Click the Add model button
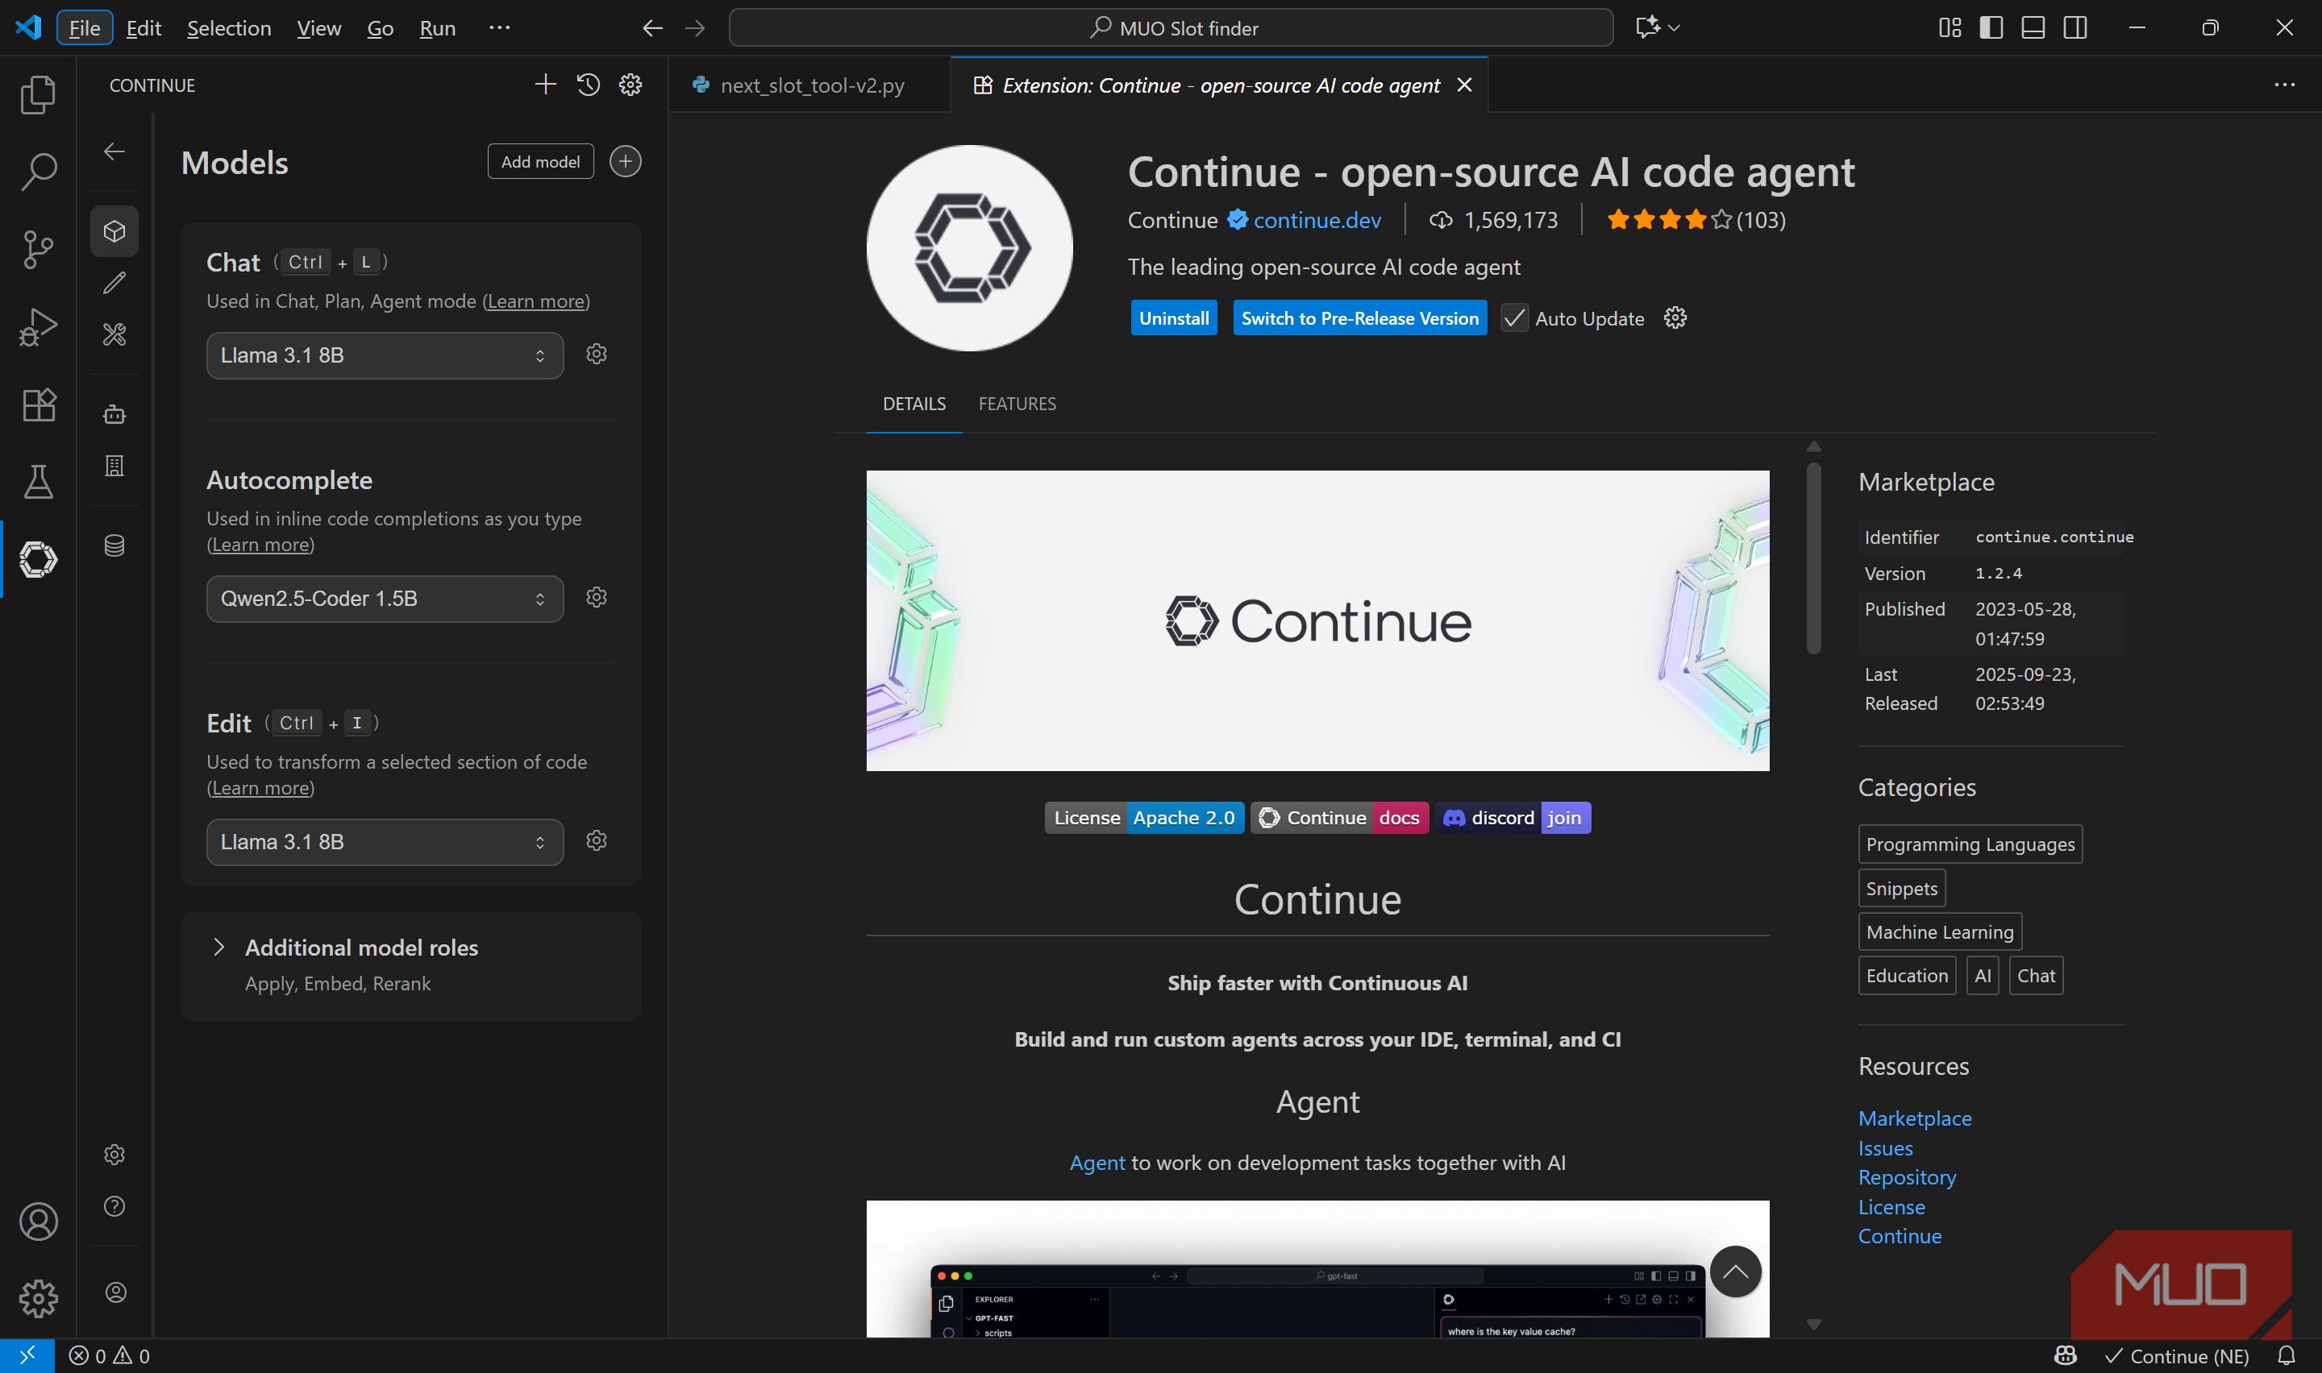 [540, 162]
